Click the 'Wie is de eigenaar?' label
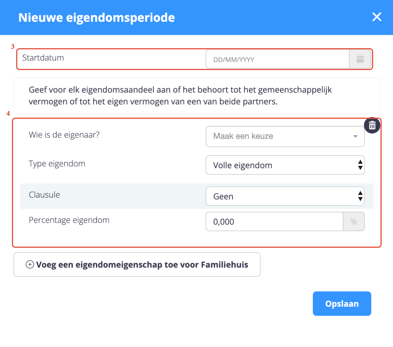The height and width of the screenshot is (347, 393). pos(64,135)
